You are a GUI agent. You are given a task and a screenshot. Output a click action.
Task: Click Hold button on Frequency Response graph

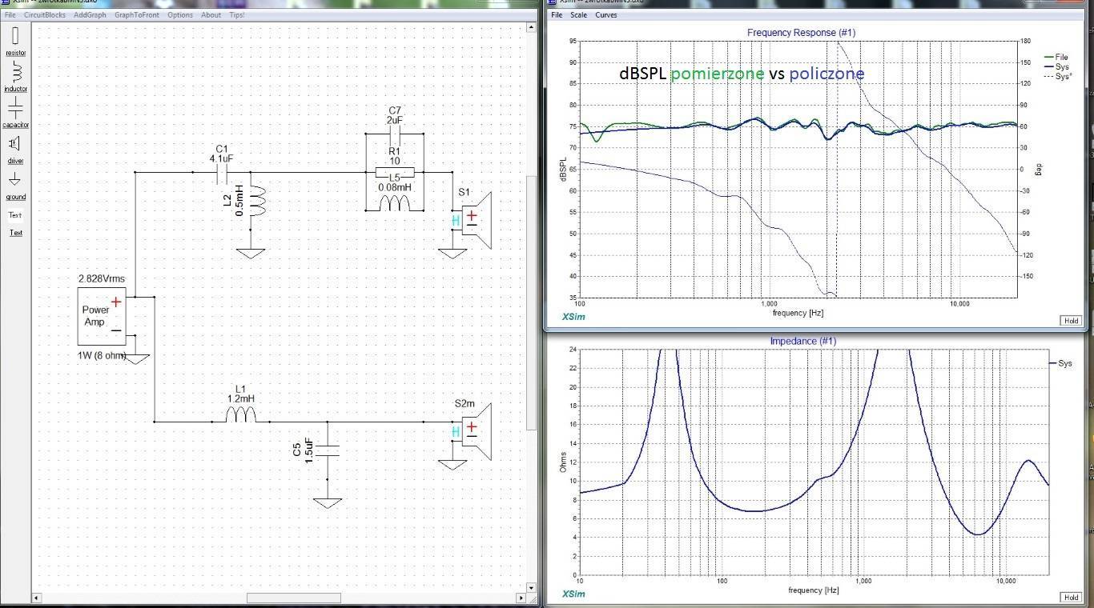point(1071,321)
